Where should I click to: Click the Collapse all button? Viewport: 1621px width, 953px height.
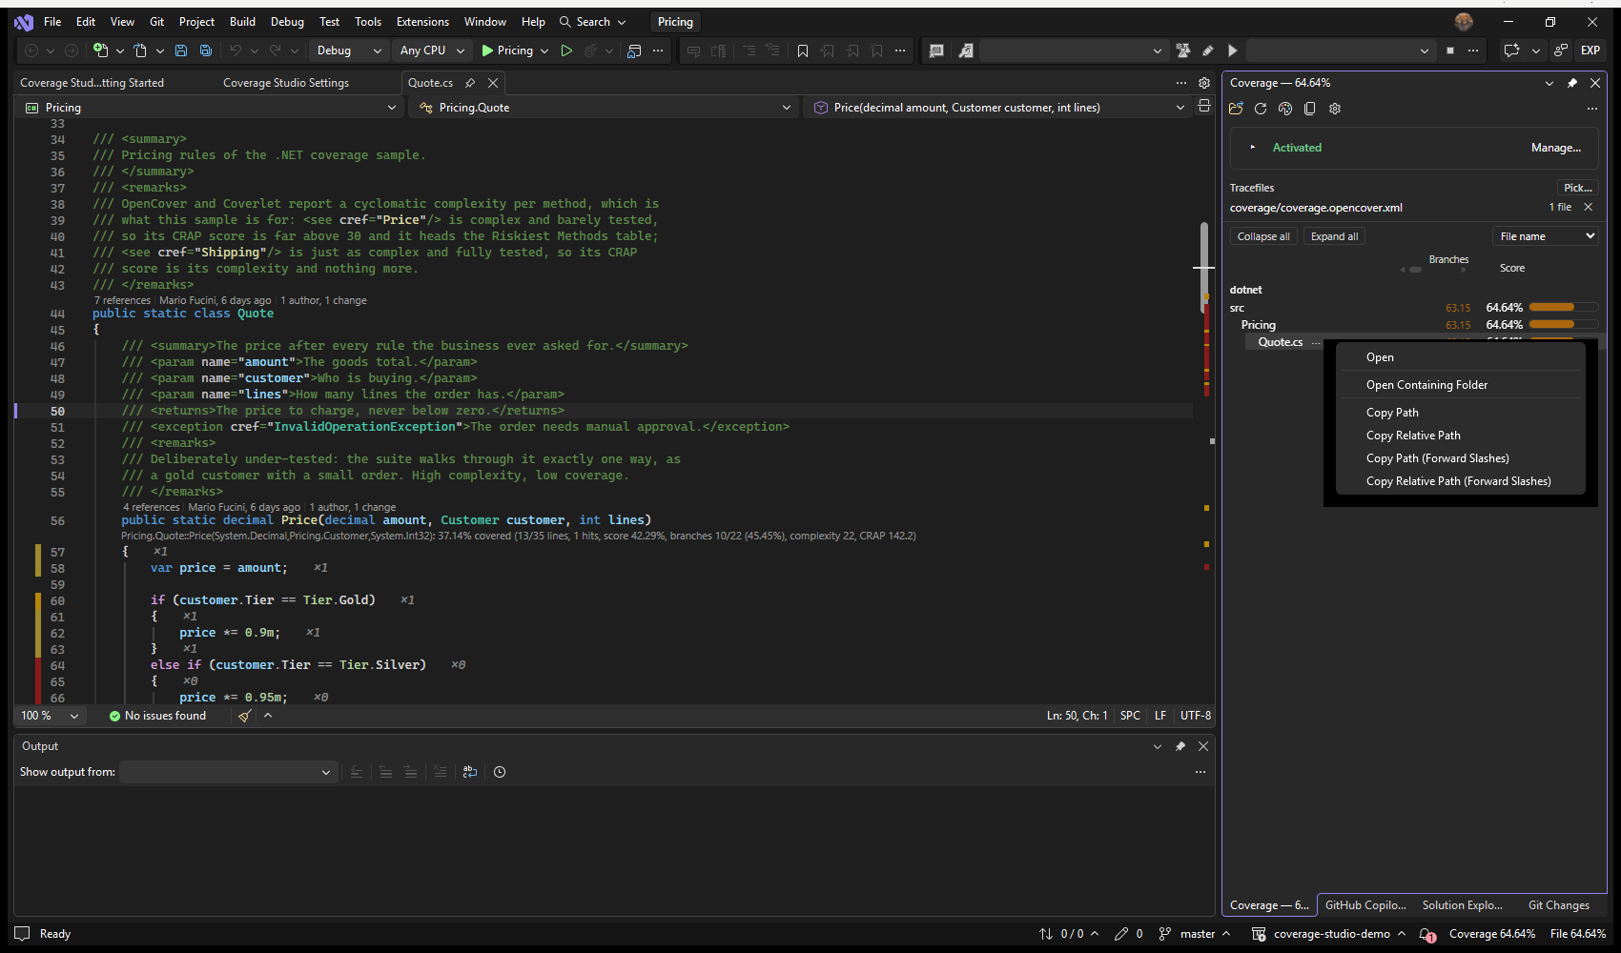[1263, 236]
